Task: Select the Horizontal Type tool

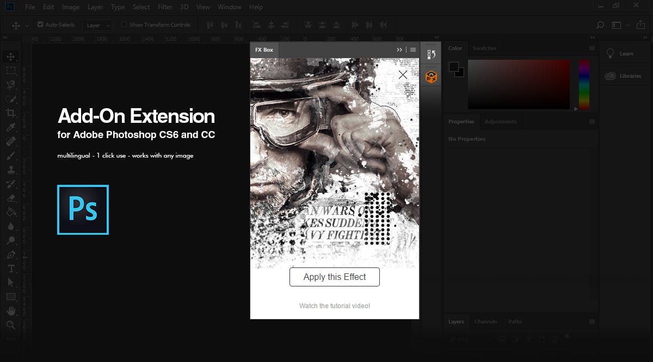Action: (x=11, y=268)
